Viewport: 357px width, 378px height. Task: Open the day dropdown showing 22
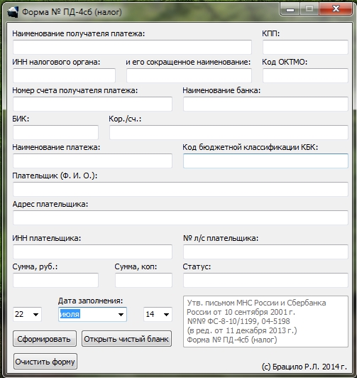(x=27, y=314)
